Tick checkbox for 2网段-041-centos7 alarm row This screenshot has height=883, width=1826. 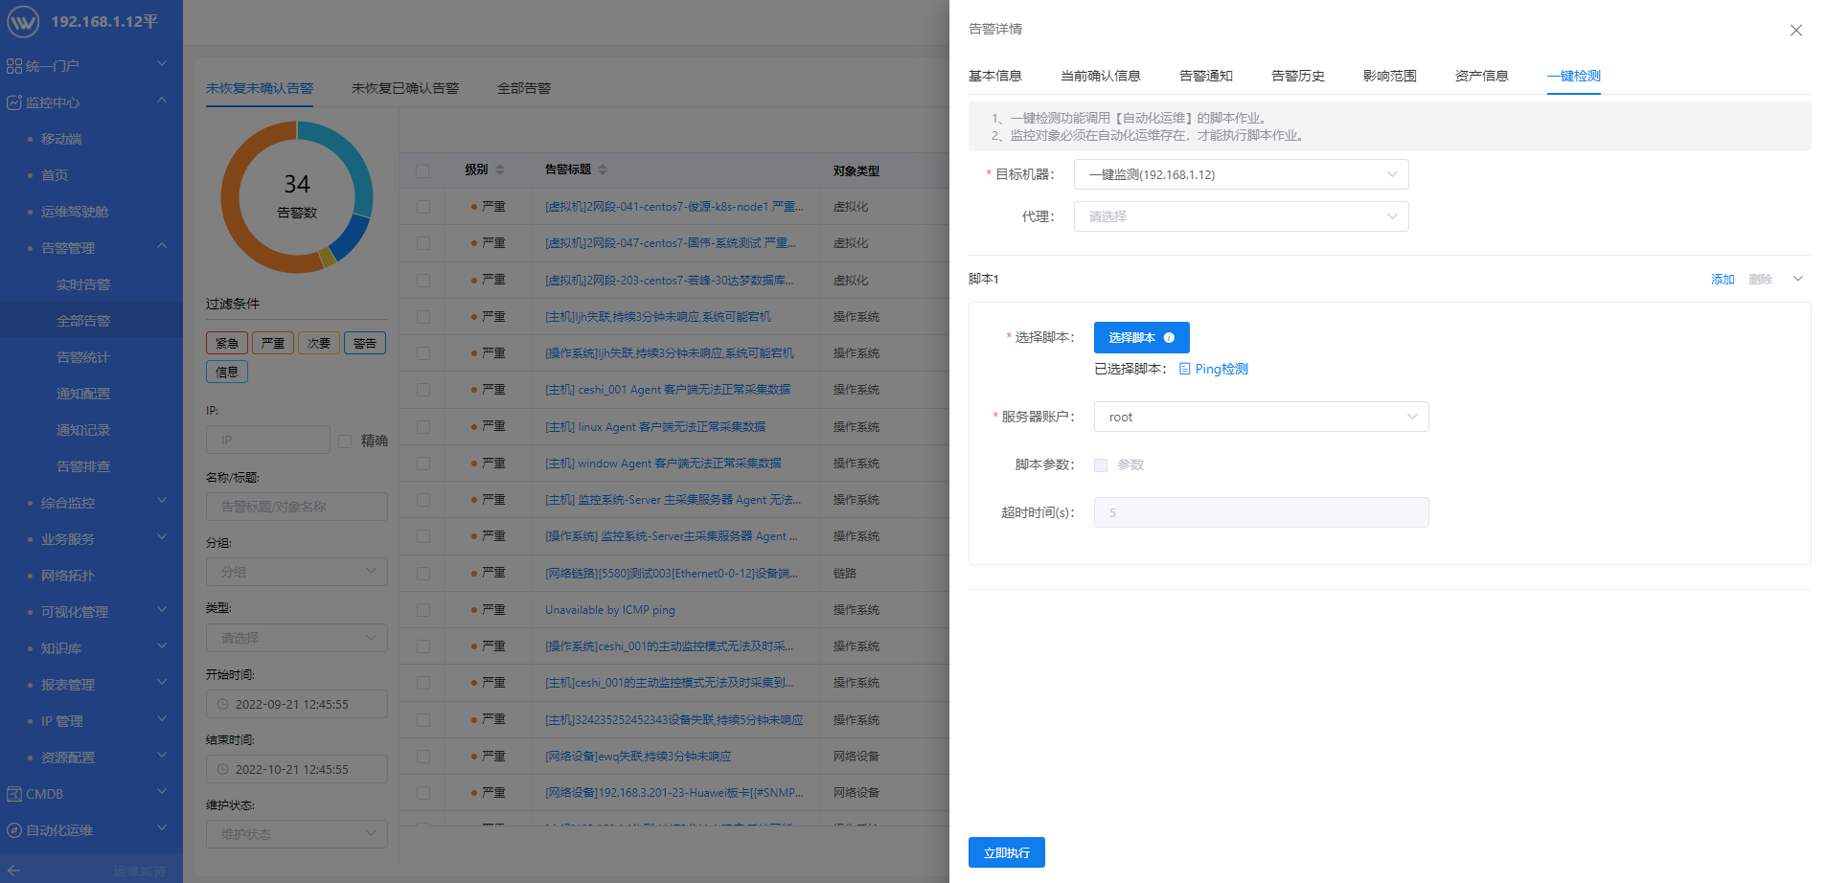coord(422,207)
